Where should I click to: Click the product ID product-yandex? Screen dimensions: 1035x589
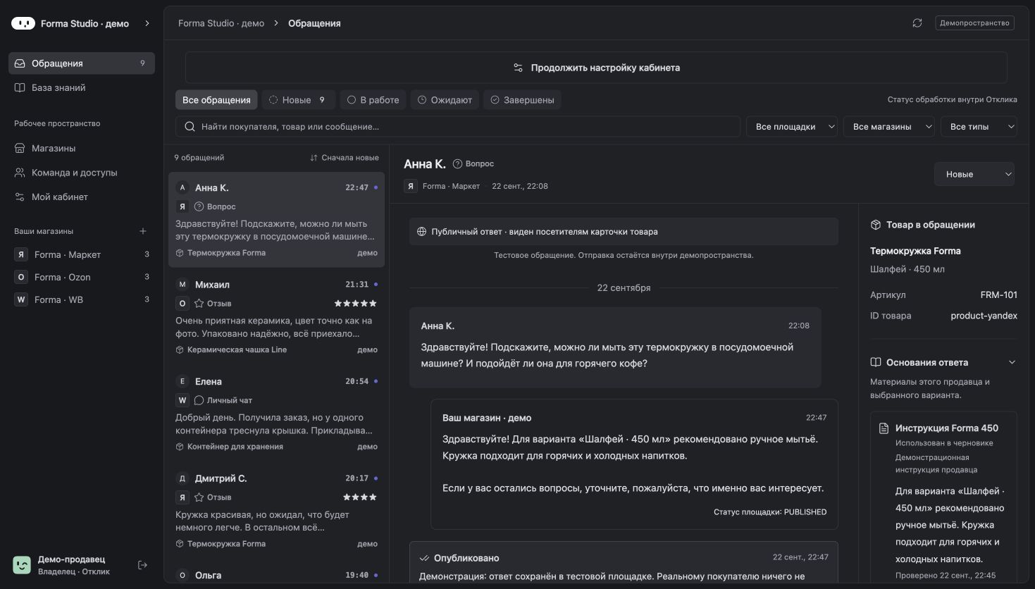coord(984,316)
